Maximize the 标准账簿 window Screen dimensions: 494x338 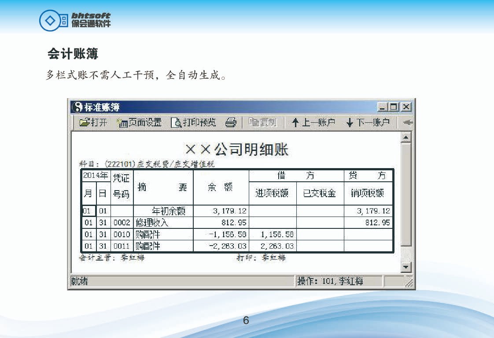point(394,107)
